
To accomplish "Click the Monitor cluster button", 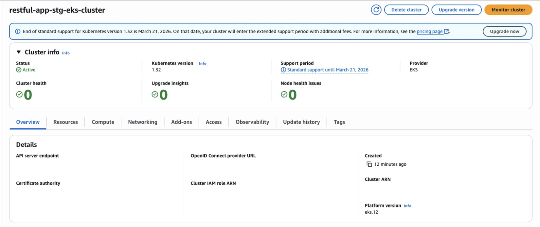I will [x=508, y=10].
